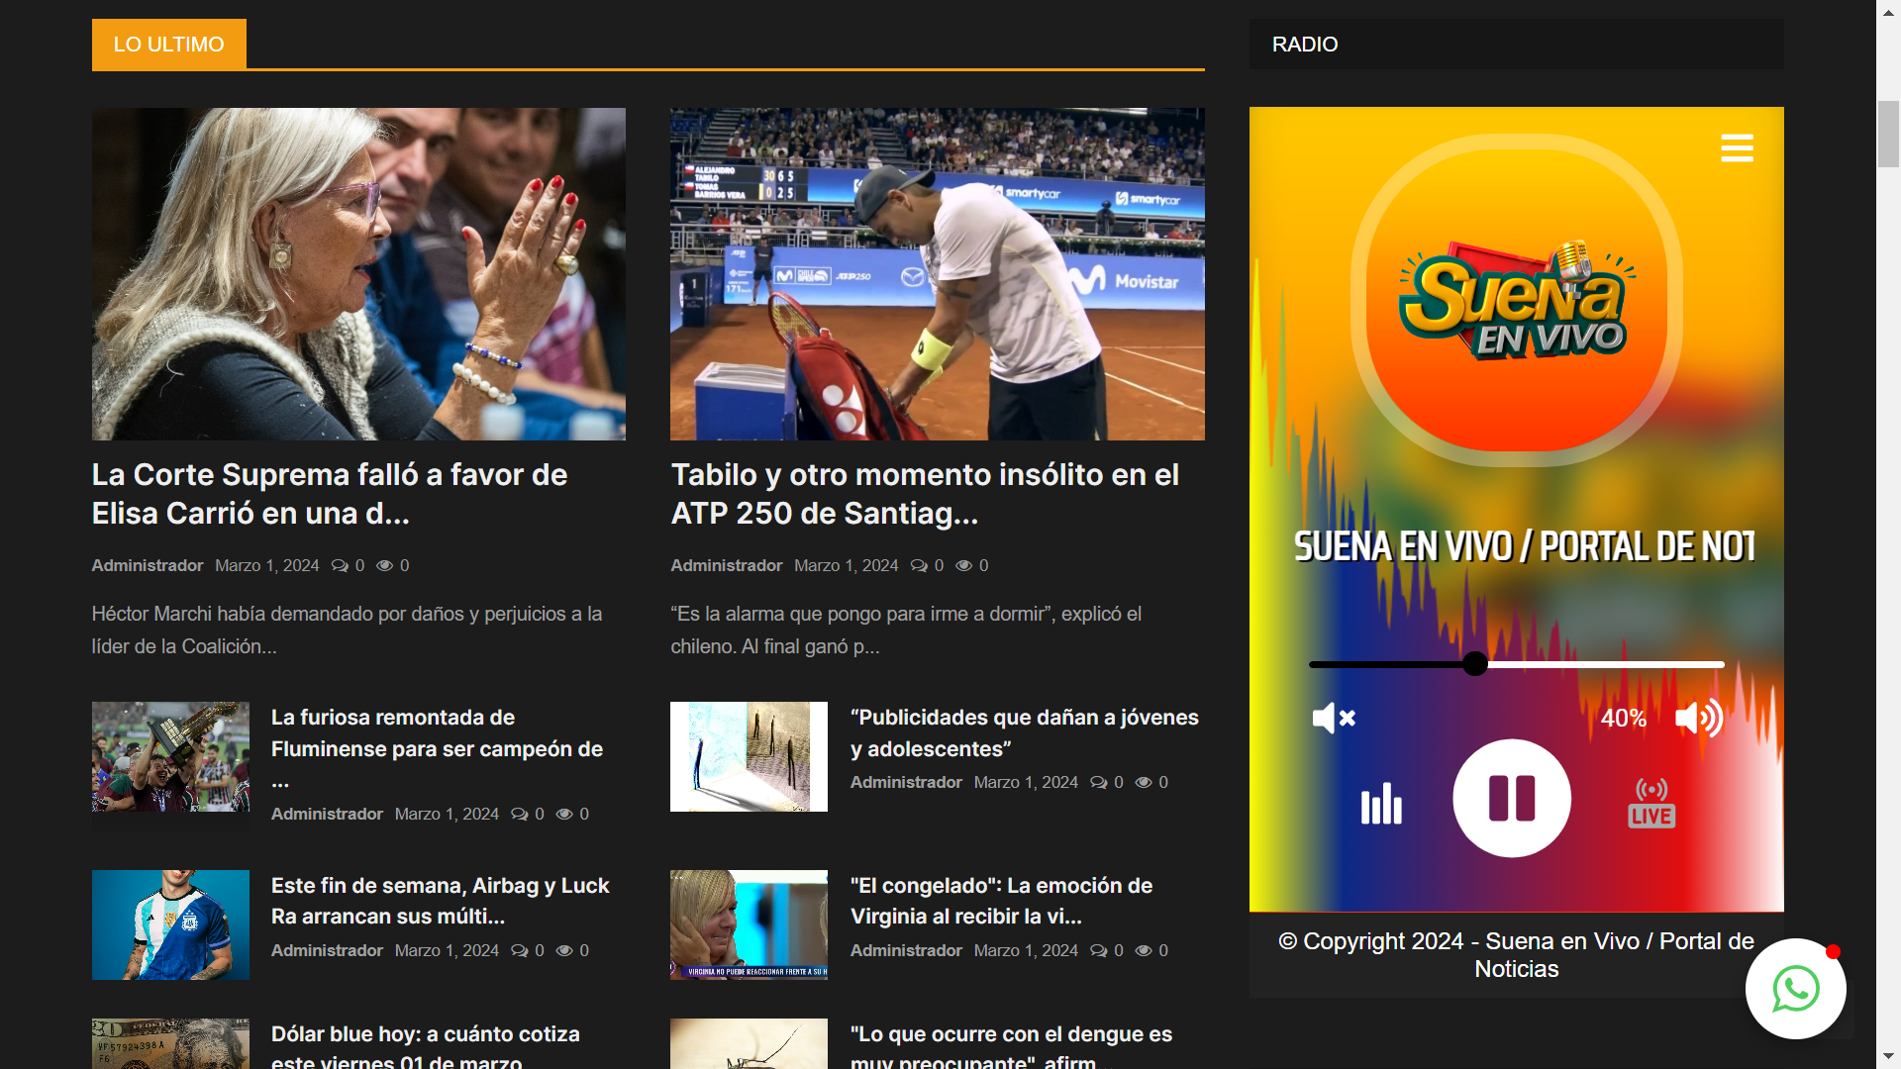This screenshot has width=1901, height=1069.
Task: Open the radio player hamburger menu
Action: [1737, 148]
